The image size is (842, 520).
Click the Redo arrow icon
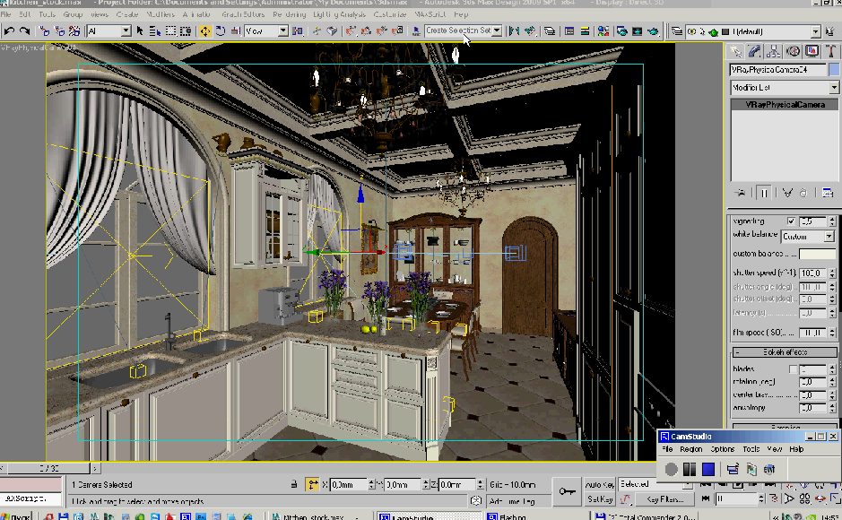pos(24,31)
